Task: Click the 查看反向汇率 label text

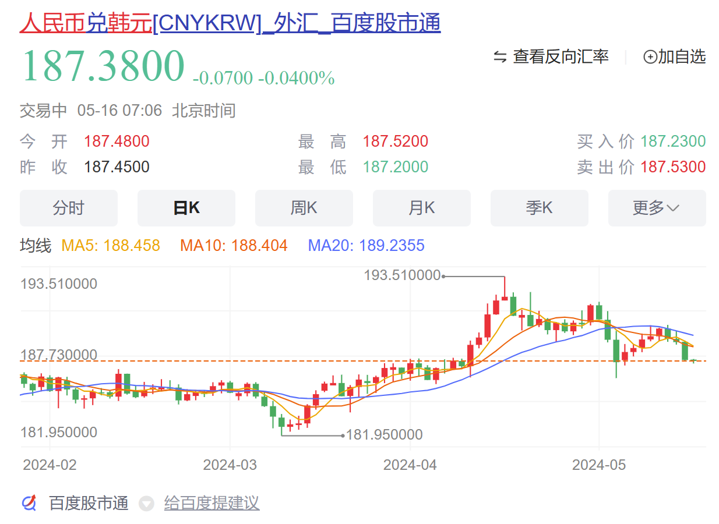Action: point(561,56)
